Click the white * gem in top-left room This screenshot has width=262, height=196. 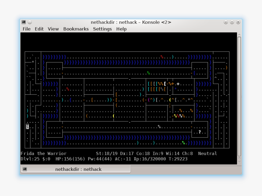coord(33,62)
